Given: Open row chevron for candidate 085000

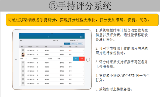Looking at the screenshot, I should point(83,50).
